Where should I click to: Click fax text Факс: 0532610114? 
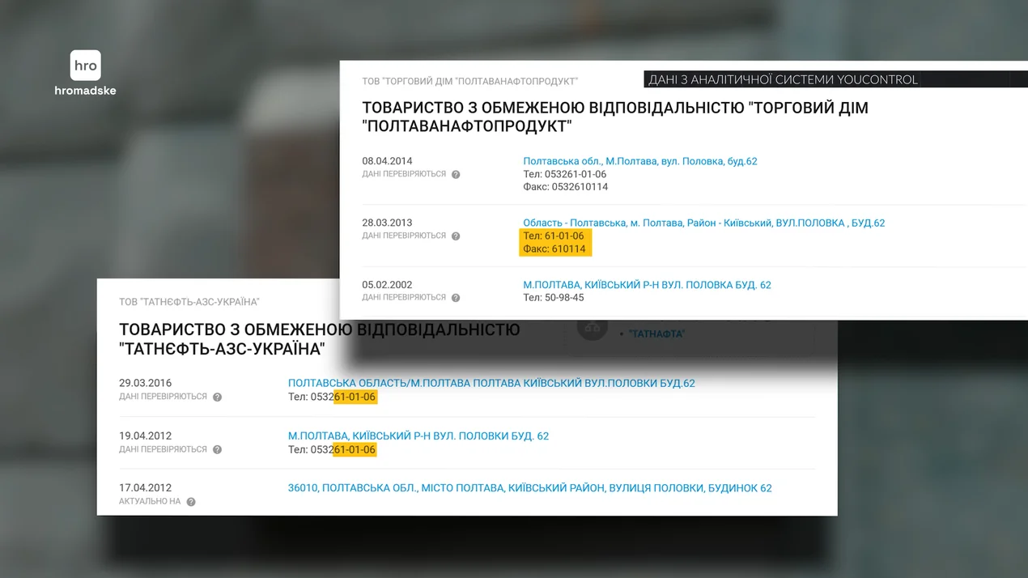pyautogui.click(x=566, y=187)
